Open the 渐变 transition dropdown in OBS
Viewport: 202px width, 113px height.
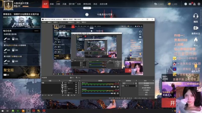click(x=128, y=83)
